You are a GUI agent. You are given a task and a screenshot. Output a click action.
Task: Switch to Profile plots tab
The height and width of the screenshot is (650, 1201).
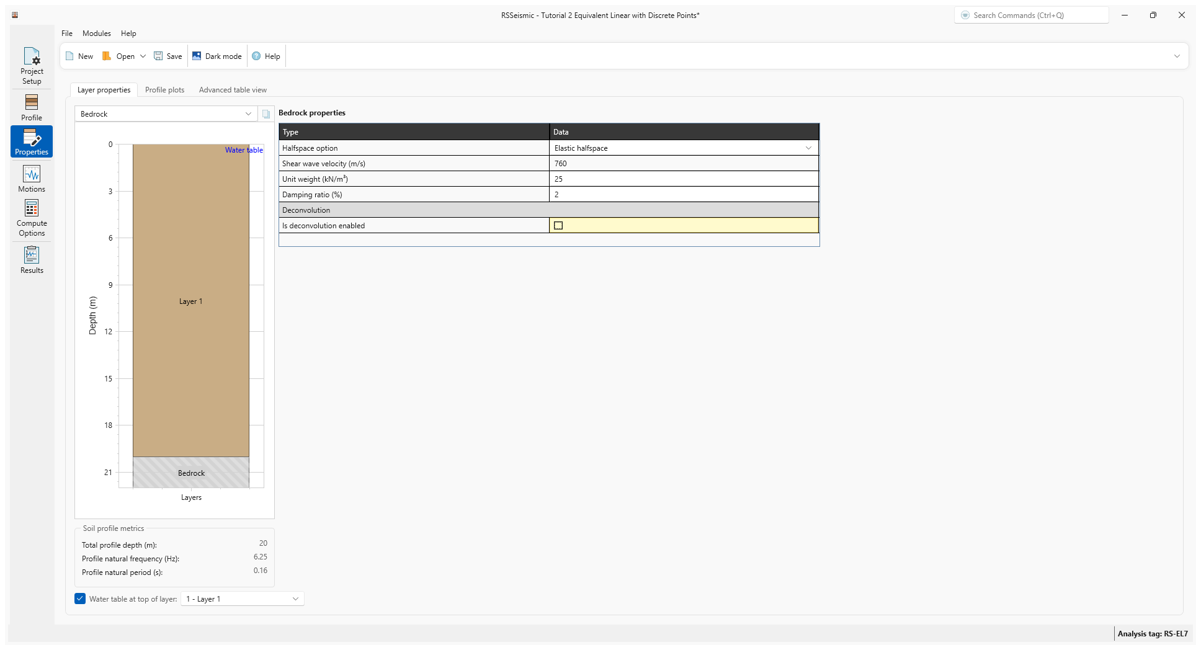click(x=164, y=90)
